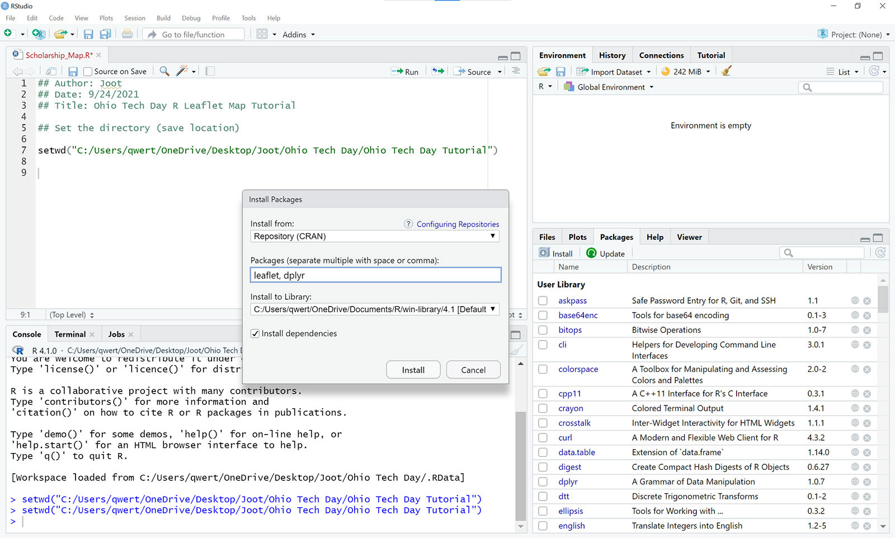This screenshot has width=895, height=538.
Task: Click the Open file folder icon
Action: pyautogui.click(x=60, y=34)
